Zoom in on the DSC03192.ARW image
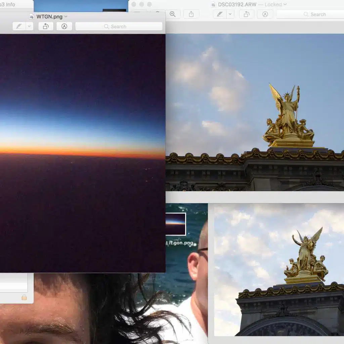This screenshot has height=344, width=344. coord(173,14)
